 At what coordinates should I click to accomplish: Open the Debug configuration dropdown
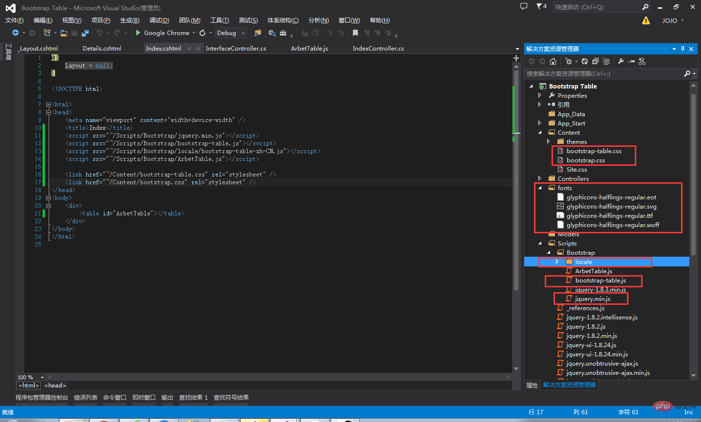pos(231,33)
